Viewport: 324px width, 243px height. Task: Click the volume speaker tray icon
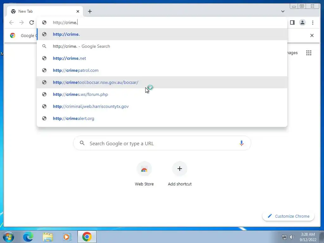pyautogui.click(x=292, y=237)
